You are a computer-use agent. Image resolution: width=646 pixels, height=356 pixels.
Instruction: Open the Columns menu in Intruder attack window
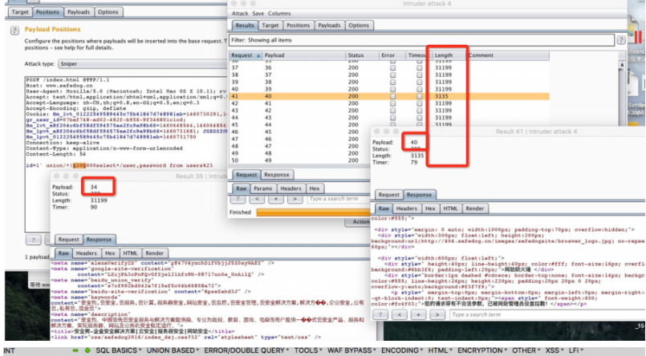[x=279, y=14]
